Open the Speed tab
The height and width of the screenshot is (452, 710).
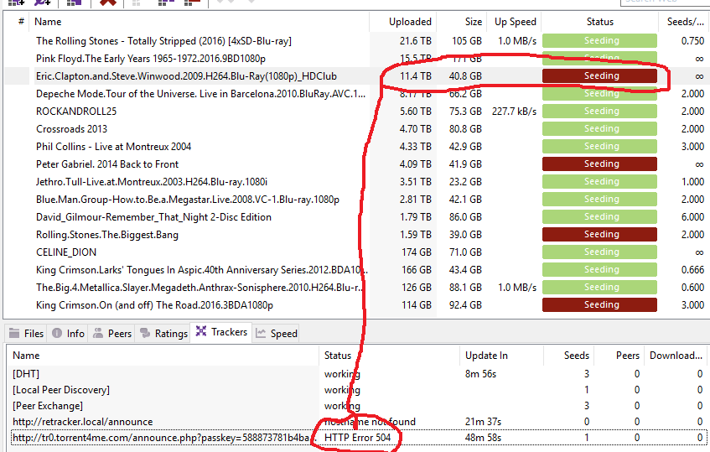277,333
